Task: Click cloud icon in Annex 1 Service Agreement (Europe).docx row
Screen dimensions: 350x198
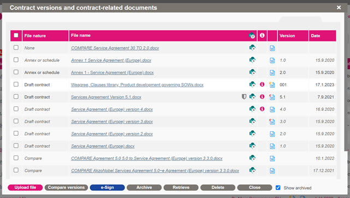Action: [x=252, y=60]
